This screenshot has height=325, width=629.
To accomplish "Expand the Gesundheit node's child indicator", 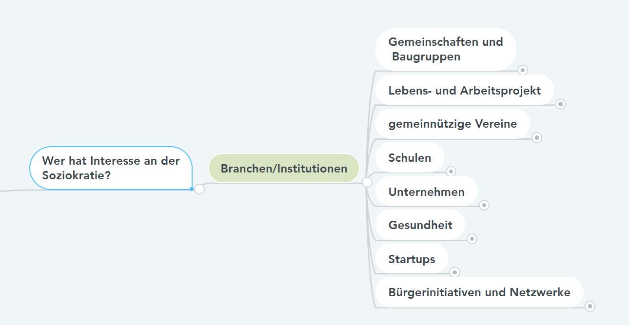I will click(x=472, y=239).
